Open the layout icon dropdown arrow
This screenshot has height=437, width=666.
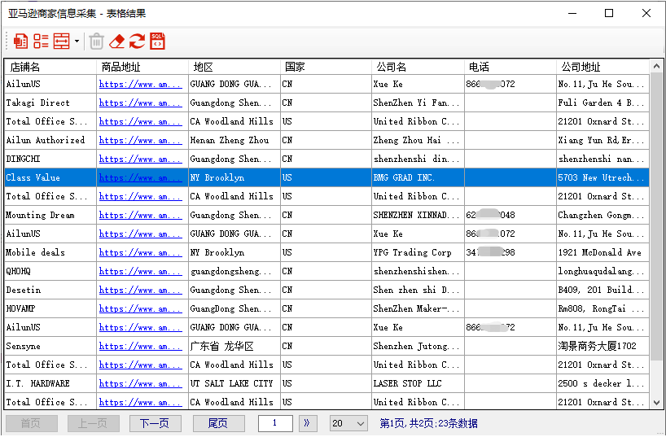point(77,41)
